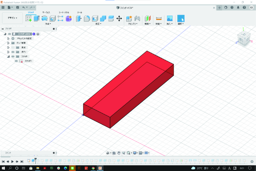Open the 作成 dropdown menu
Screen dimensions: 256x171
click(x=48, y=24)
